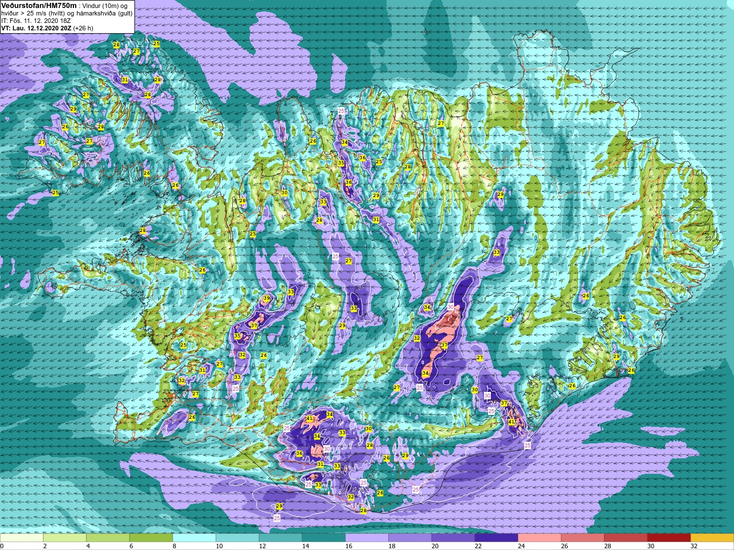
Task: Click the bold 'Veðurstofan/HM750m' title
Action: coord(39,5)
